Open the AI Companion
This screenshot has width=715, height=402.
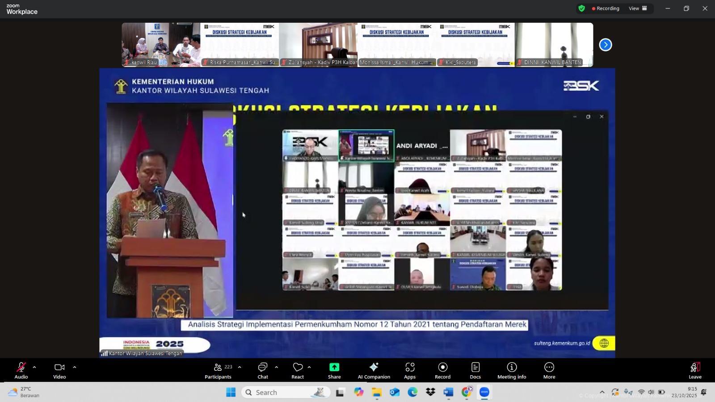374,370
